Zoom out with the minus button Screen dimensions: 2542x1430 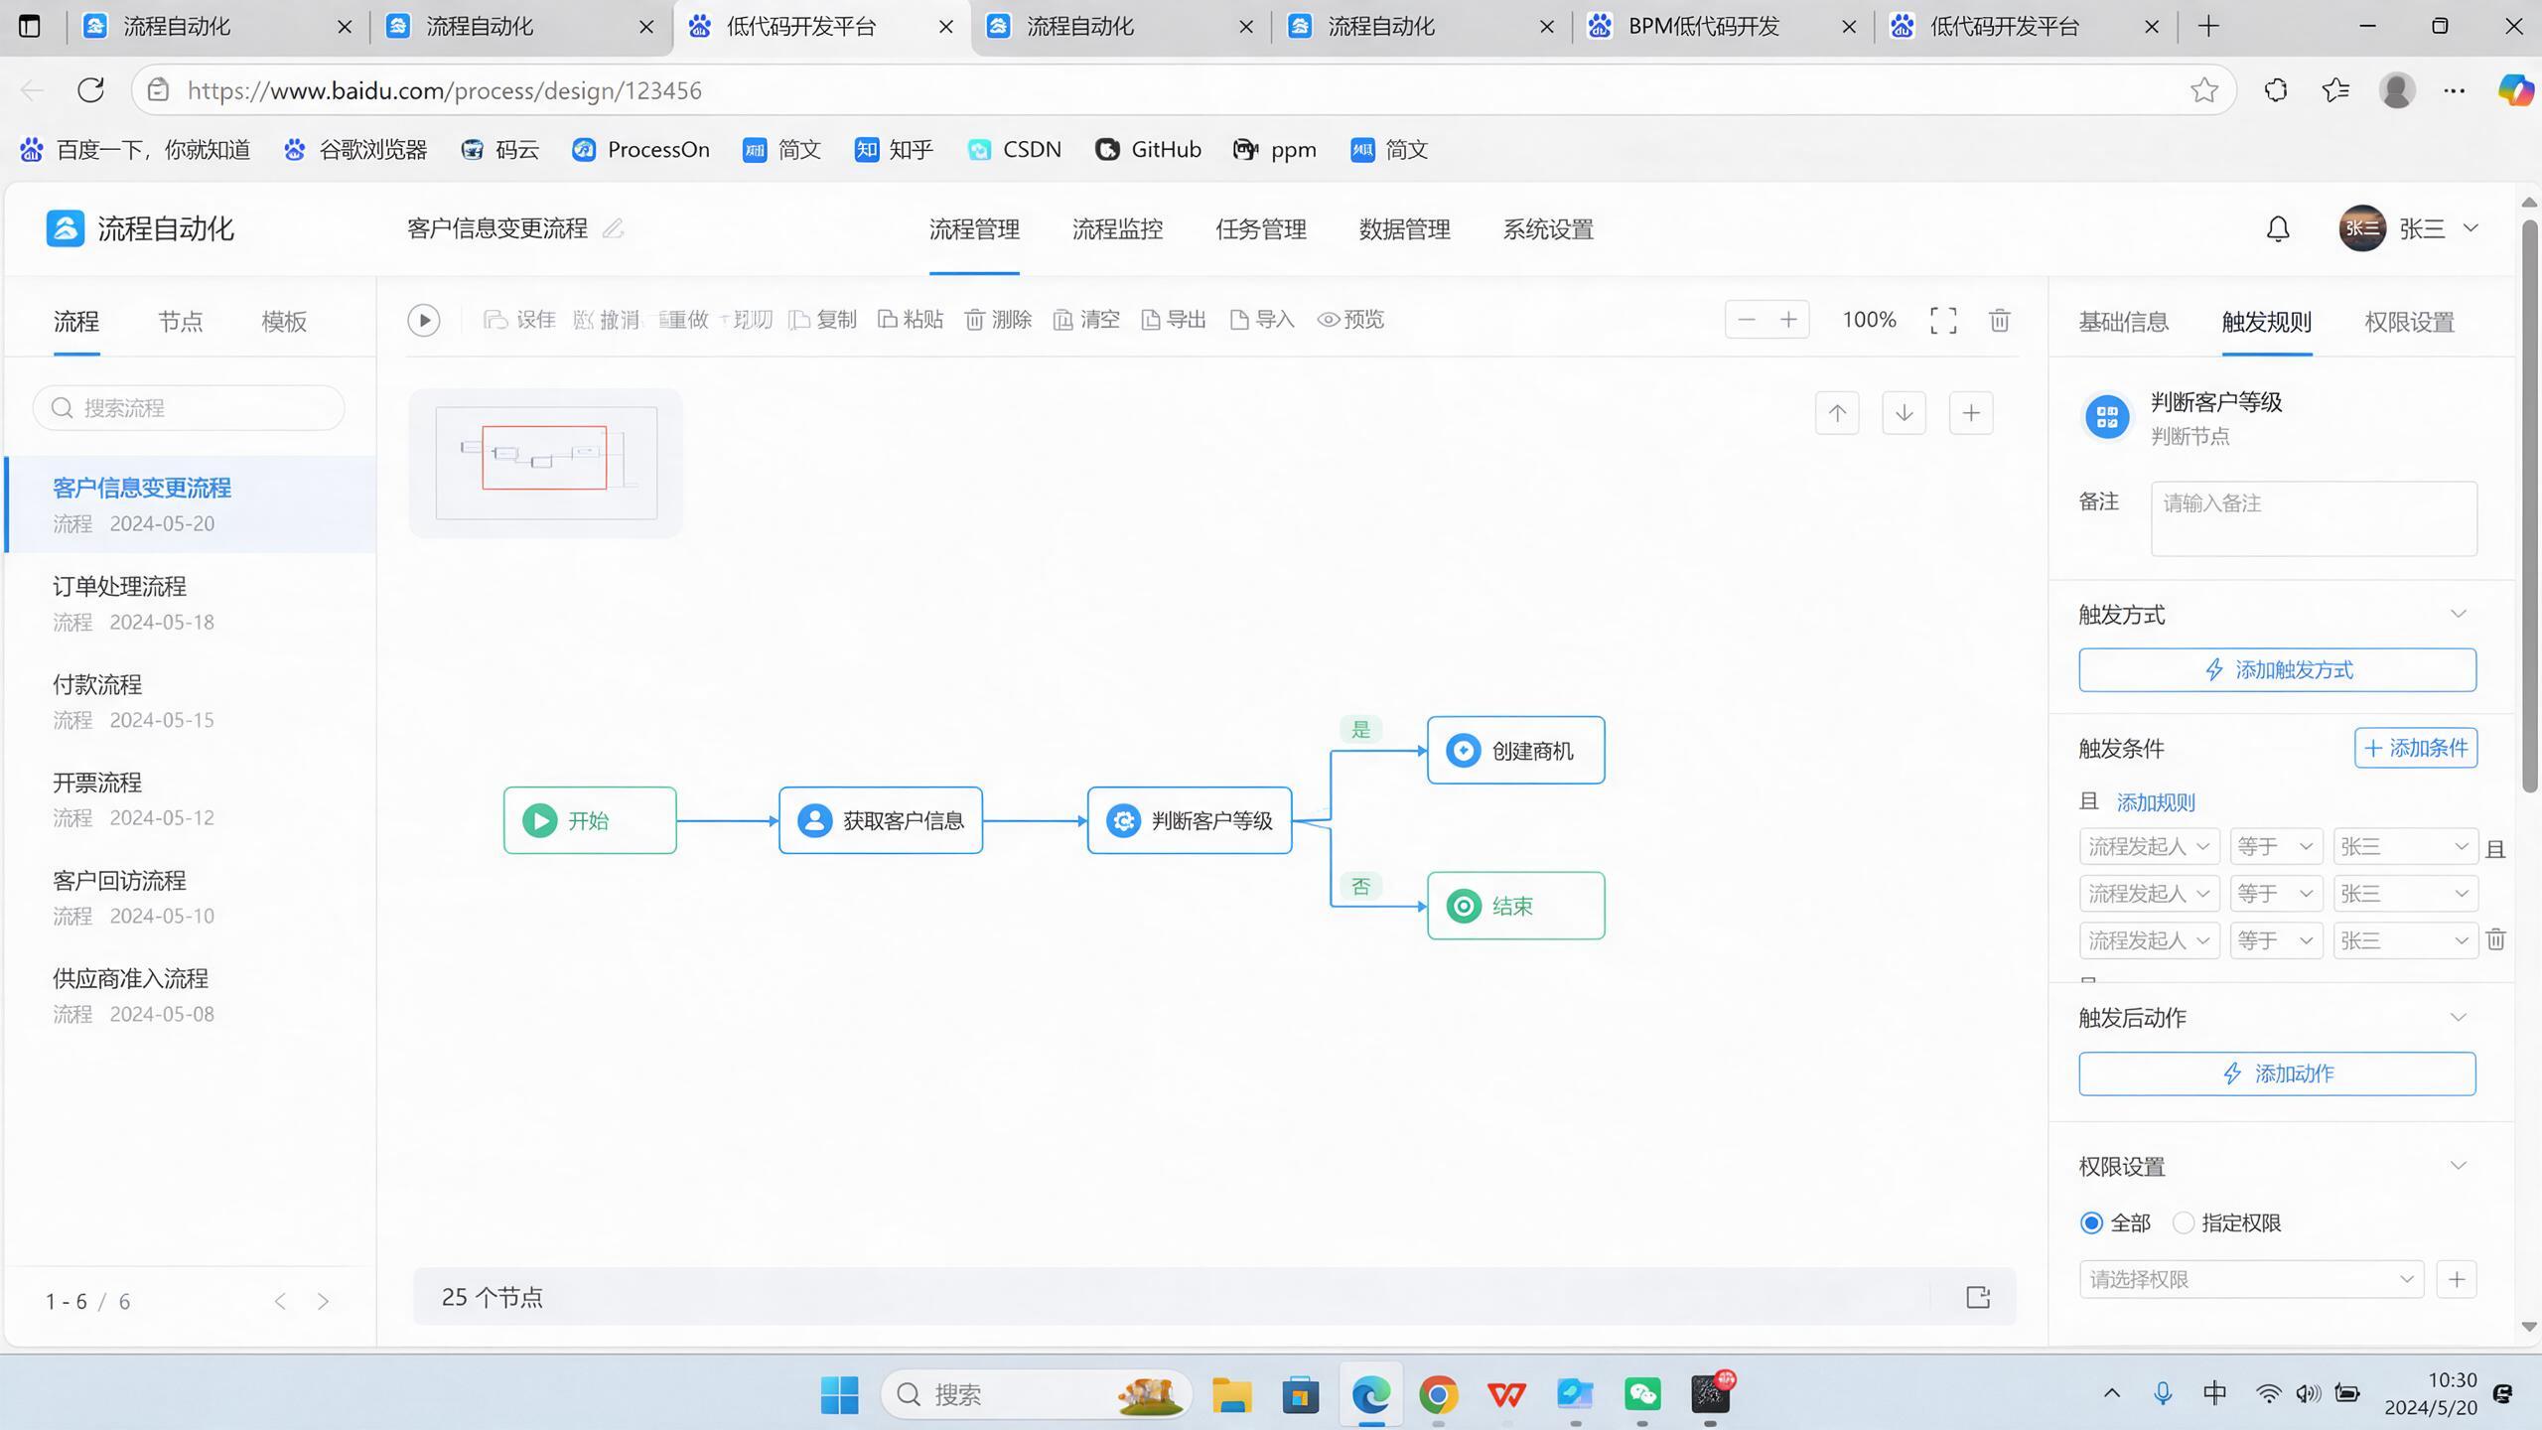1747,320
